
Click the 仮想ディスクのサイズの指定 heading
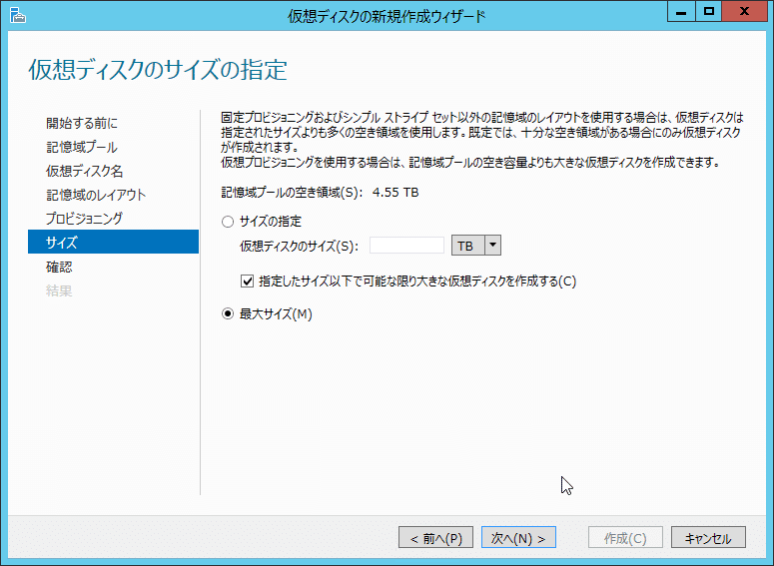coord(158,70)
